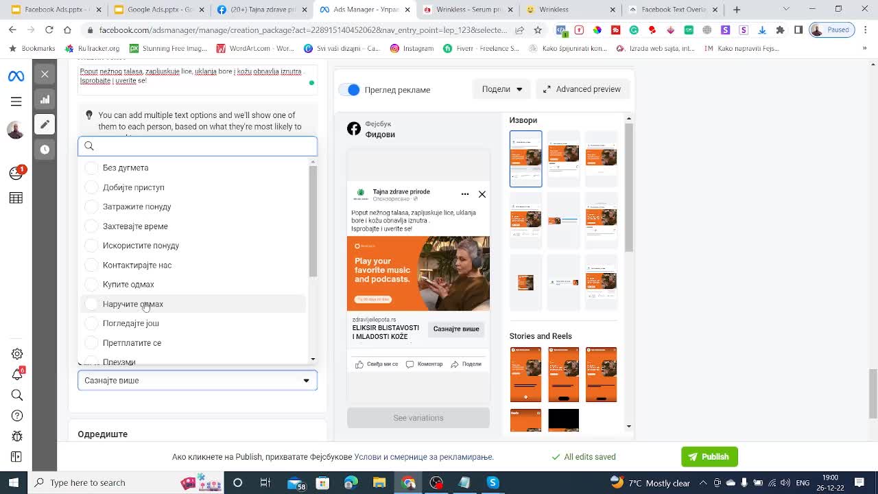The image size is (878, 494).
Task: Open the 'Сазнајте више' call-to-action dropdown
Action: click(x=198, y=380)
